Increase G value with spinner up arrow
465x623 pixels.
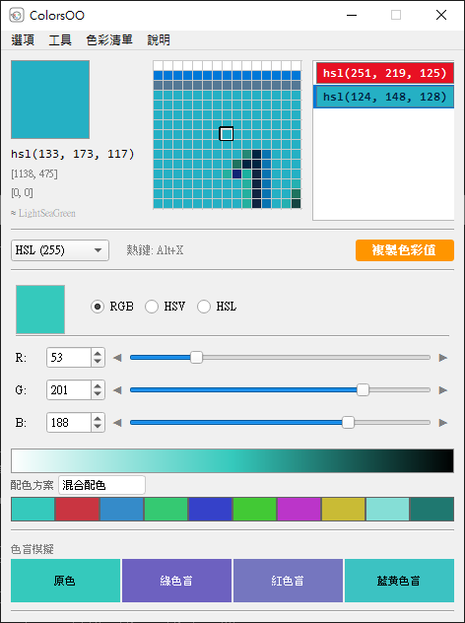(98, 385)
